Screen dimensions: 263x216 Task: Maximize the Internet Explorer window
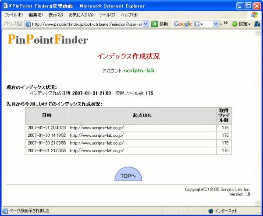(249, 6)
